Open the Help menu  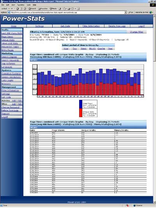pos(34,5)
